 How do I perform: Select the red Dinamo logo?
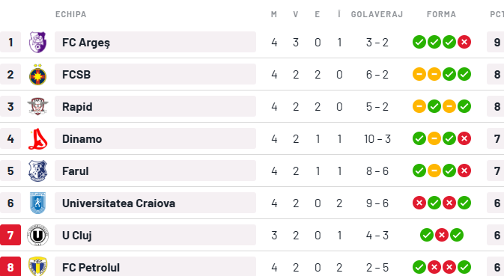tap(38, 138)
